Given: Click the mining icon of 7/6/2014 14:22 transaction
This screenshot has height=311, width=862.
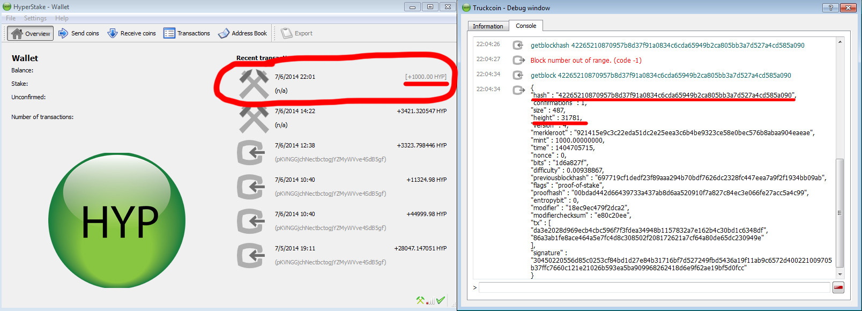Looking at the screenshot, I should click(254, 119).
